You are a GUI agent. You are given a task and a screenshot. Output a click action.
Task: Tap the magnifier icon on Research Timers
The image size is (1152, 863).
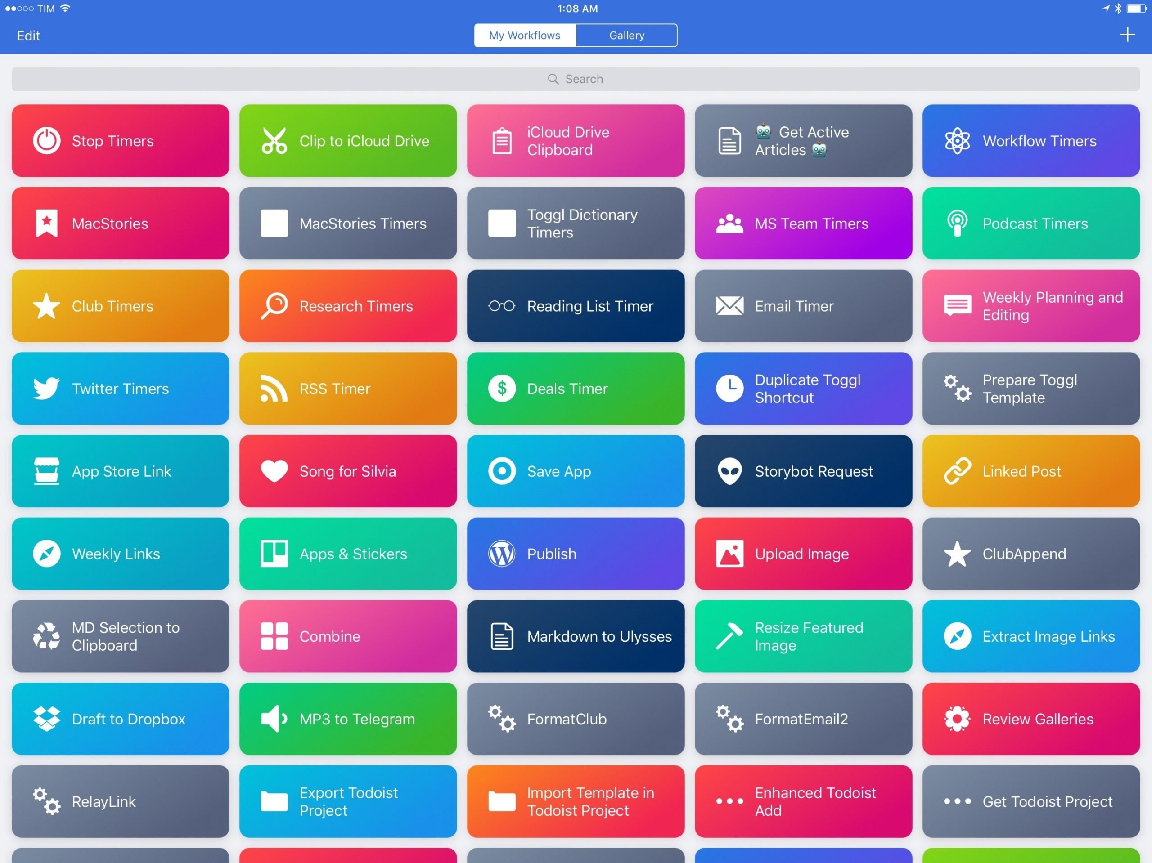[x=274, y=306]
